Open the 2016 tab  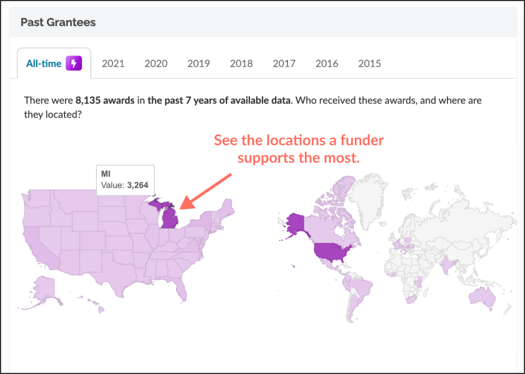coord(327,63)
